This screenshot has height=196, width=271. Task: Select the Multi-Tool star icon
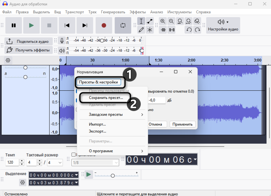click(150, 30)
